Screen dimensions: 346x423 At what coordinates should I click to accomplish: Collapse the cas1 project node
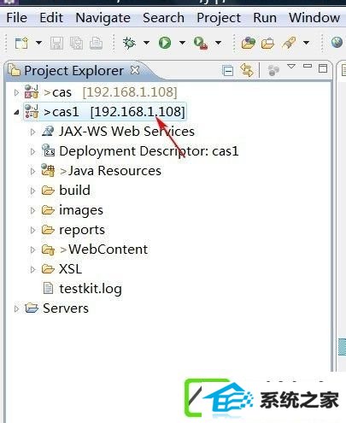click(x=16, y=113)
